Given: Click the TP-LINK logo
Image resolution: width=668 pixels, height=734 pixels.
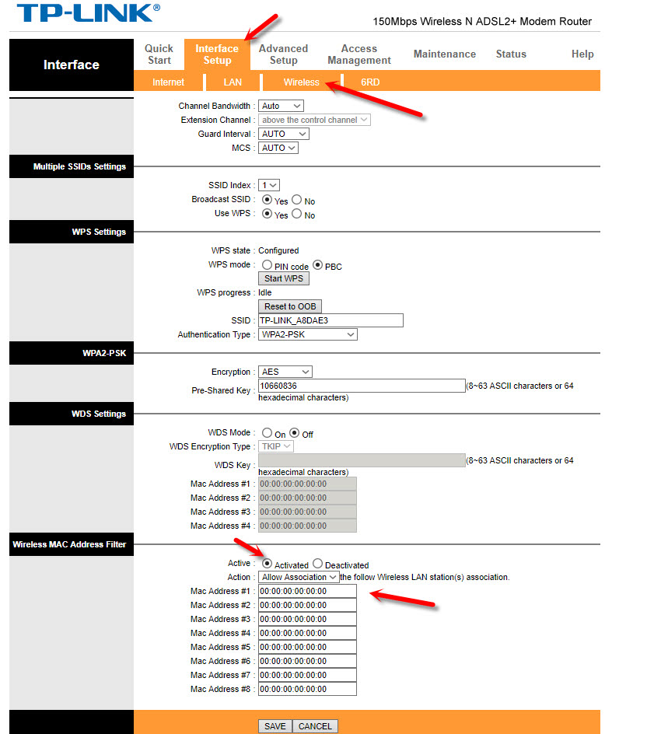Looking at the screenshot, I should click(88, 13).
